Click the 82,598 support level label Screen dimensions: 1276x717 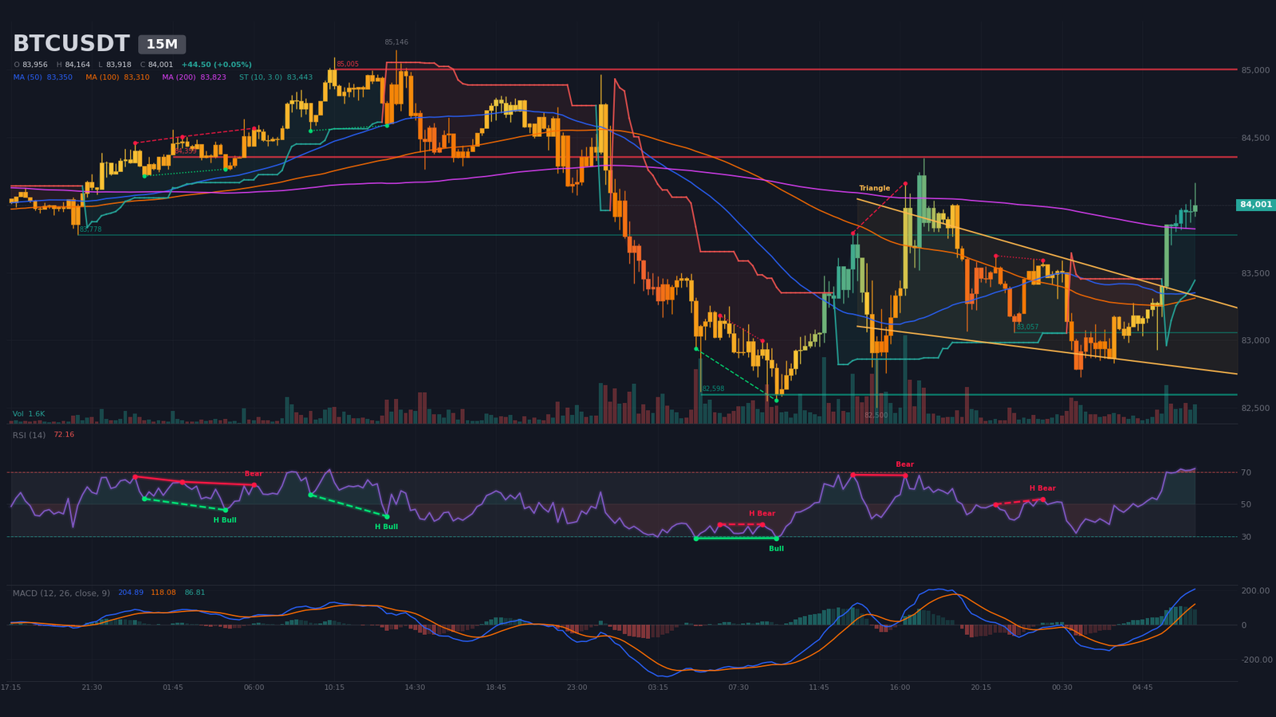[713, 389]
